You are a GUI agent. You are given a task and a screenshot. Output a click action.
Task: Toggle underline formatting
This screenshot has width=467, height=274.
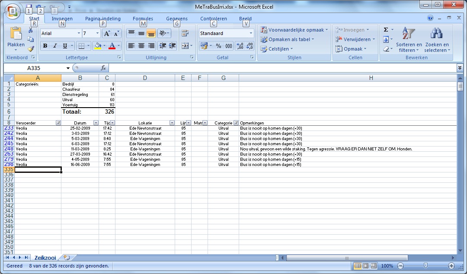click(x=64, y=46)
